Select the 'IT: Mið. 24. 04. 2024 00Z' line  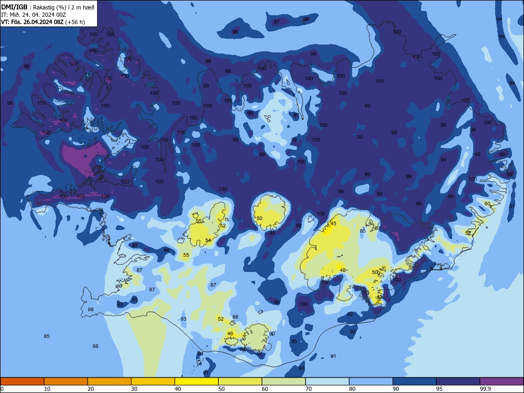click(34, 15)
